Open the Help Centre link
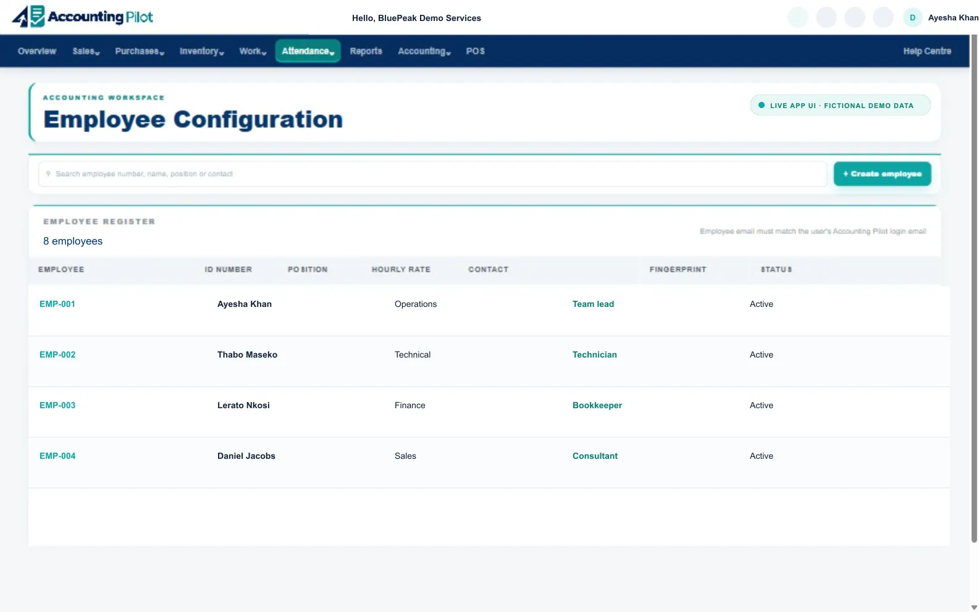The image size is (979, 612). coord(926,51)
